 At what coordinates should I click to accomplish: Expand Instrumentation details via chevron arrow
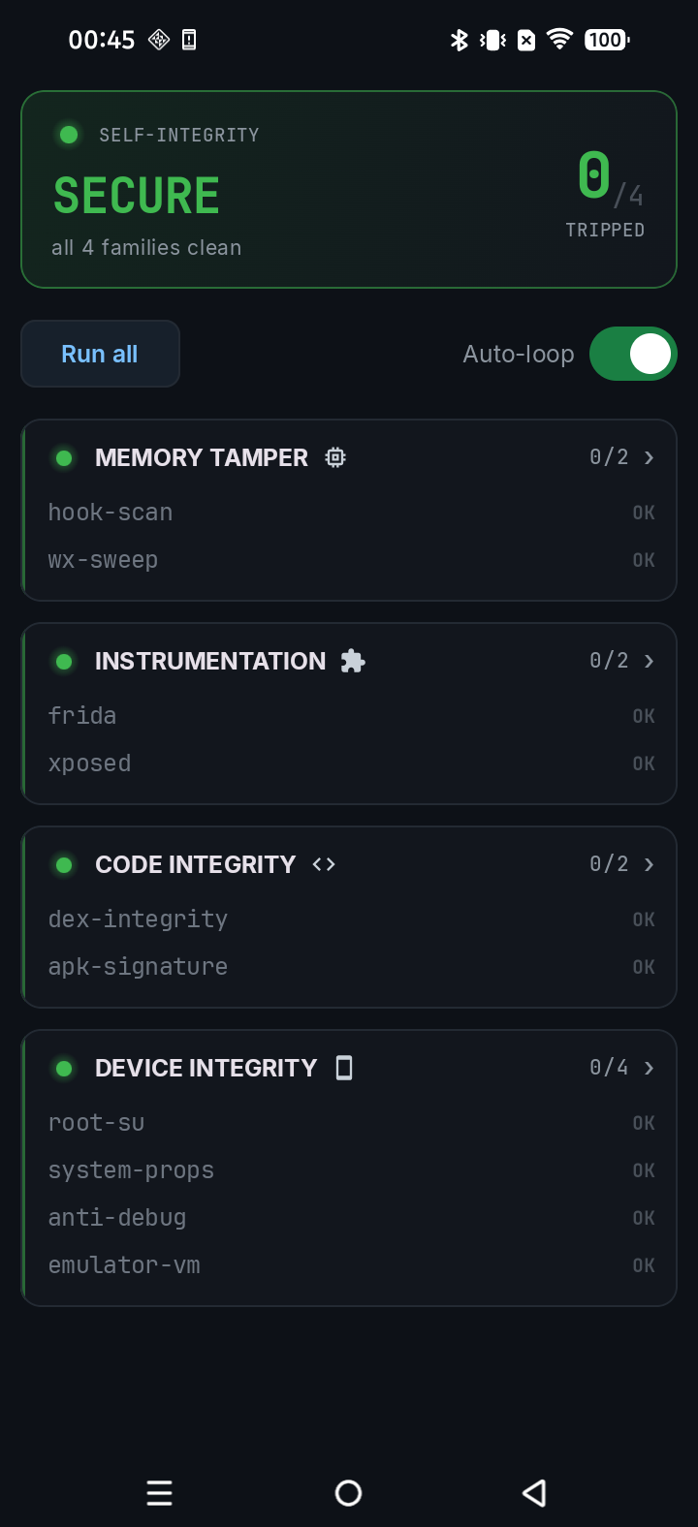(x=649, y=661)
